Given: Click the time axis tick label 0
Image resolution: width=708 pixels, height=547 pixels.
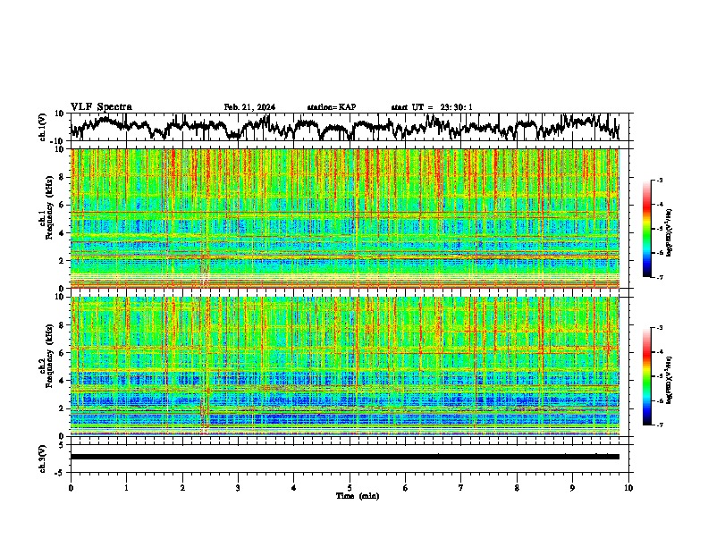Looking at the screenshot, I should point(71,488).
